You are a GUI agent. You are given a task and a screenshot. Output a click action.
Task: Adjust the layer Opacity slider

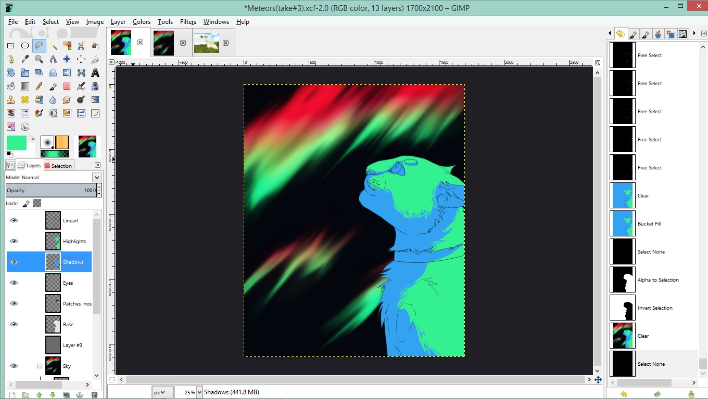point(51,190)
